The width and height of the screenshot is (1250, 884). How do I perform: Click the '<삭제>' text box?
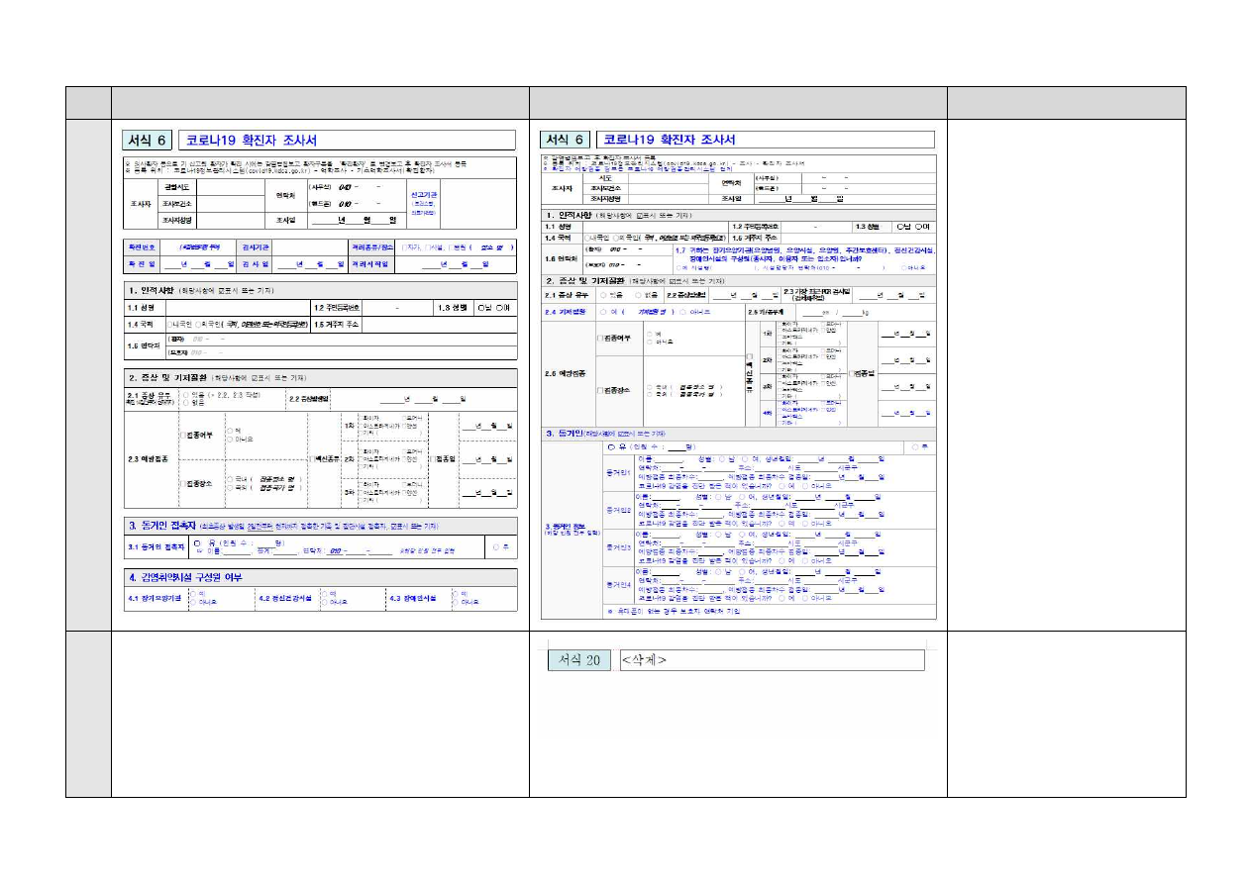click(772, 660)
